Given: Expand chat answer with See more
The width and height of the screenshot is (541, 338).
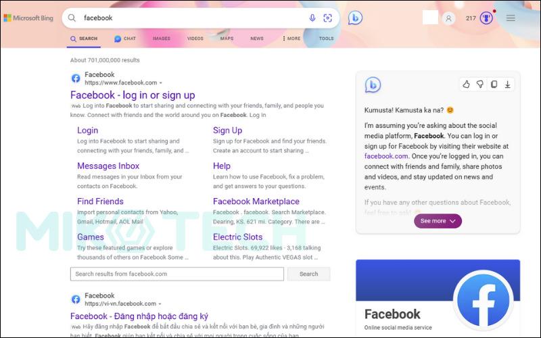Looking at the screenshot, I should coord(438,221).
